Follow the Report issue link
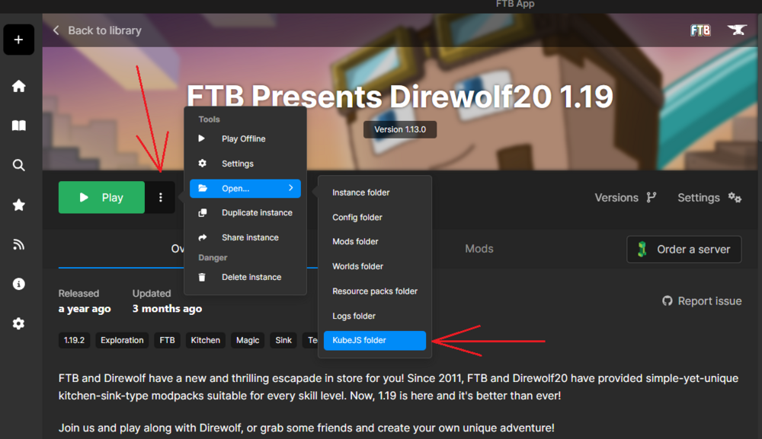This screenshot has width=762, height=439. tap(702, 301)
